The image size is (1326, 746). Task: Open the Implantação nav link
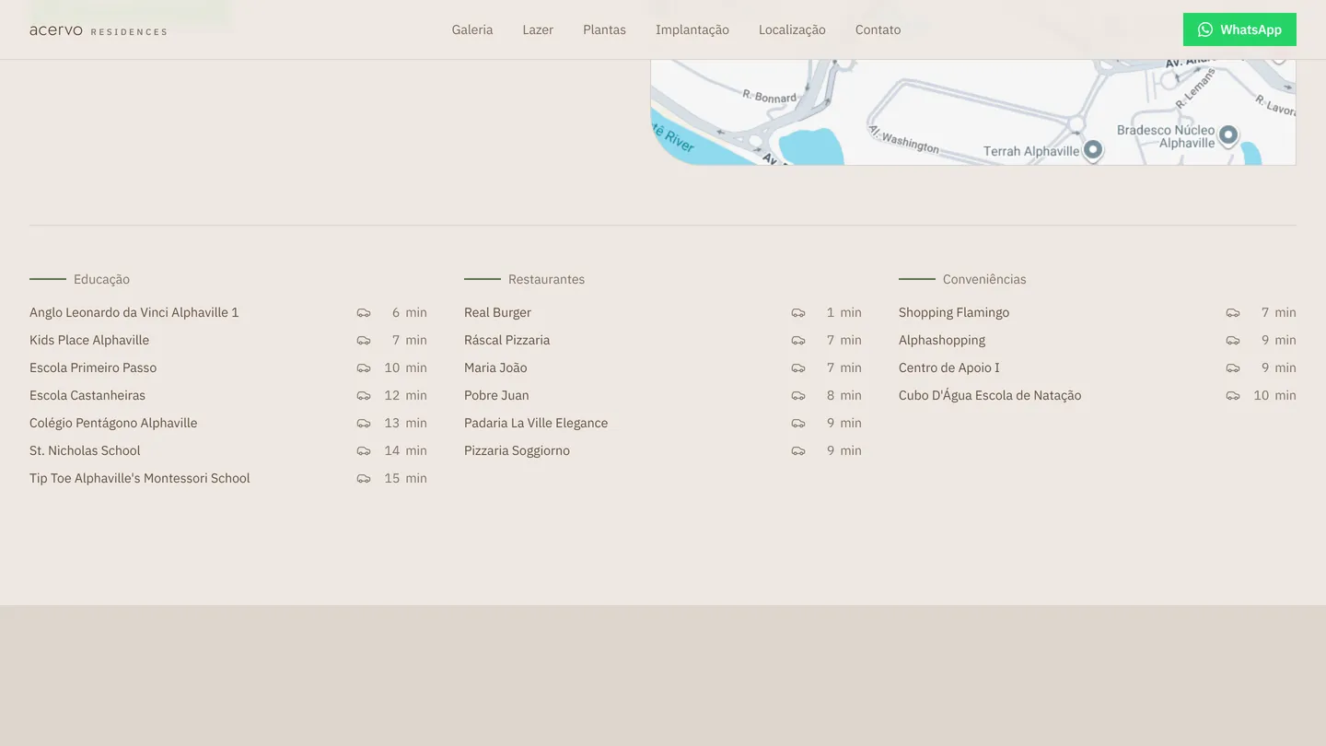pyautogui.click(x=692, y=29)
